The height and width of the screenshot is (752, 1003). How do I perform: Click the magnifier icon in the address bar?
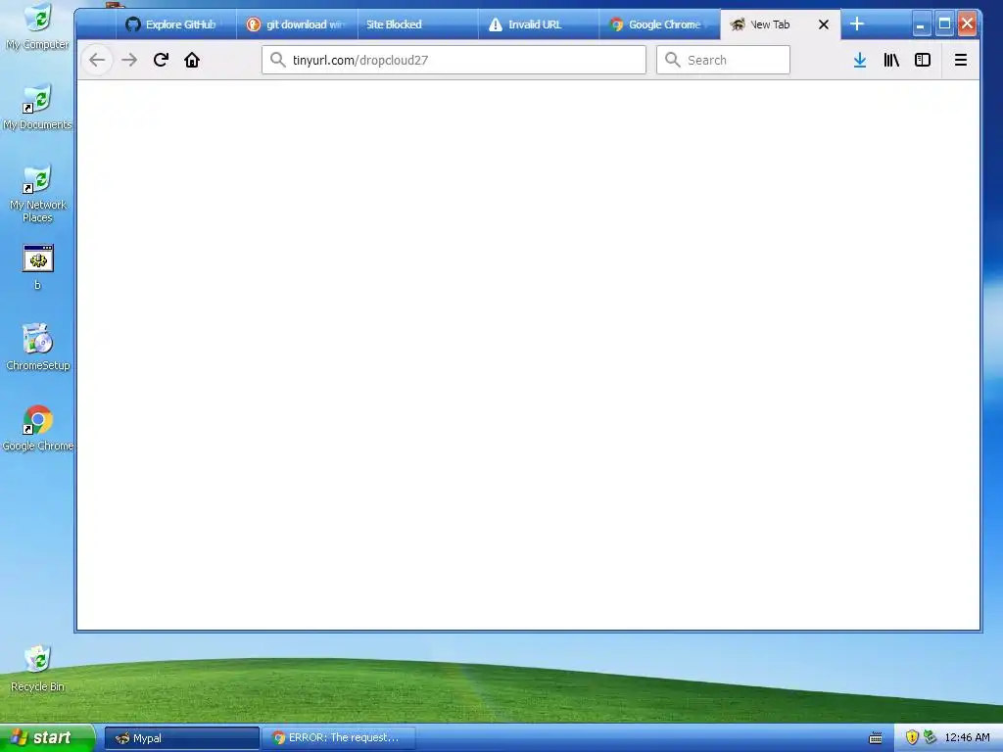pos(277,60)
